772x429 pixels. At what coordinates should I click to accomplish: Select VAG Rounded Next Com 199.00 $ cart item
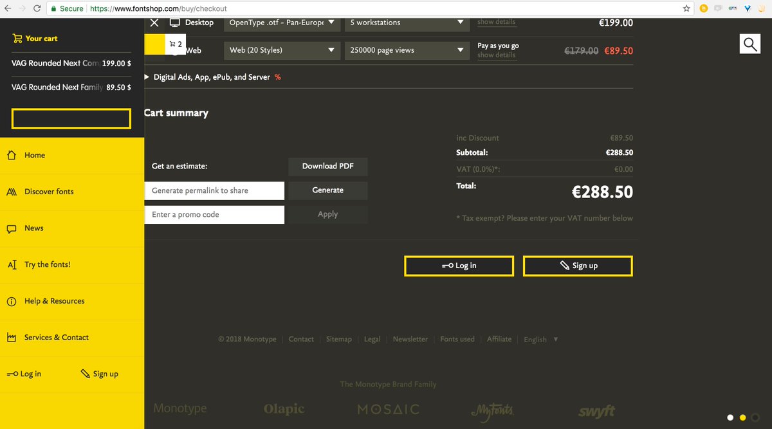pyautogui.click(x=71, y=63)
